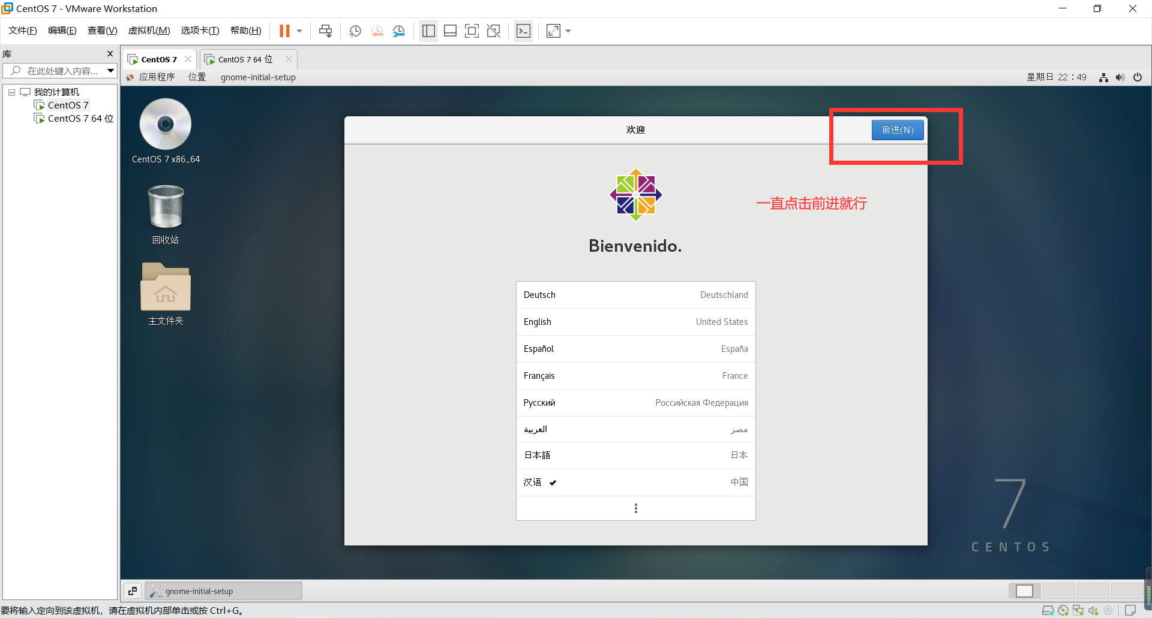The height and width of the screenshot is (618, 1152).
Task: Pause the virtual machine with the orange icon
Action: [284, 31]
